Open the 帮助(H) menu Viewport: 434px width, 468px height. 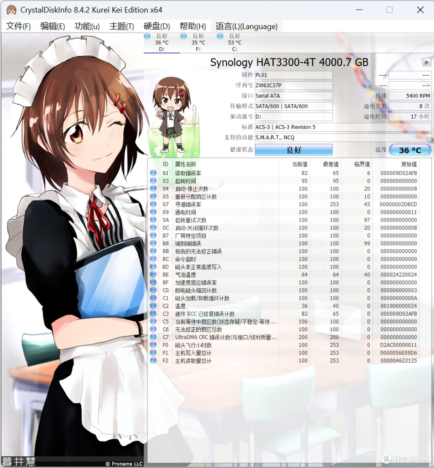coord(193,27)
